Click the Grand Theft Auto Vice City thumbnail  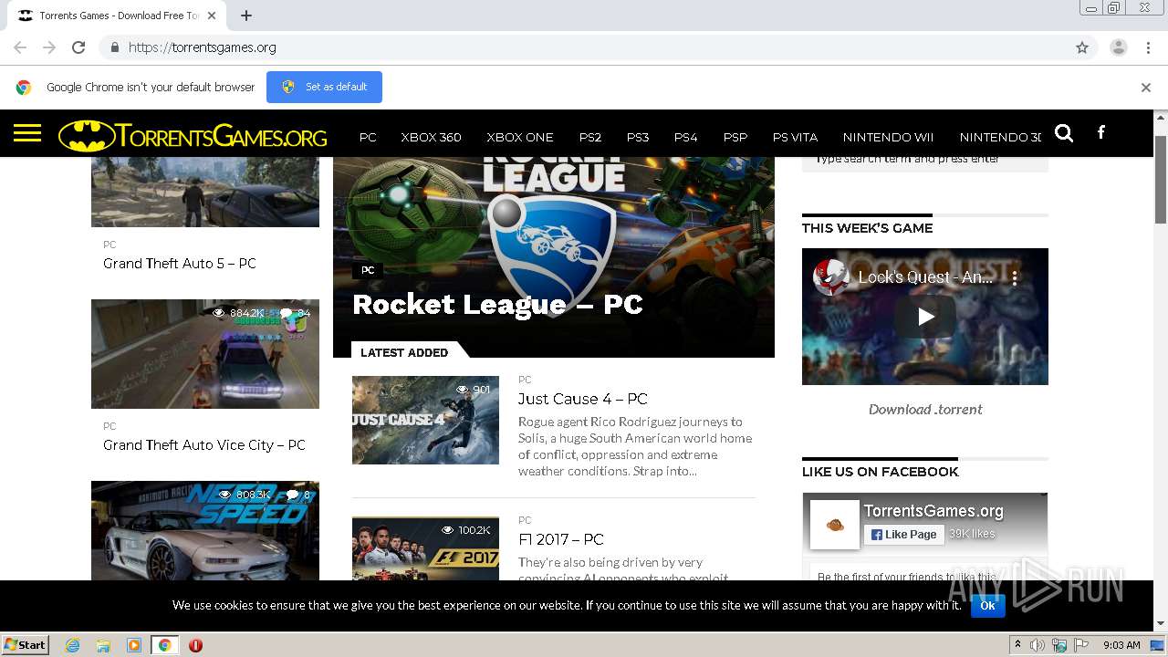click(x=205, y=354)
